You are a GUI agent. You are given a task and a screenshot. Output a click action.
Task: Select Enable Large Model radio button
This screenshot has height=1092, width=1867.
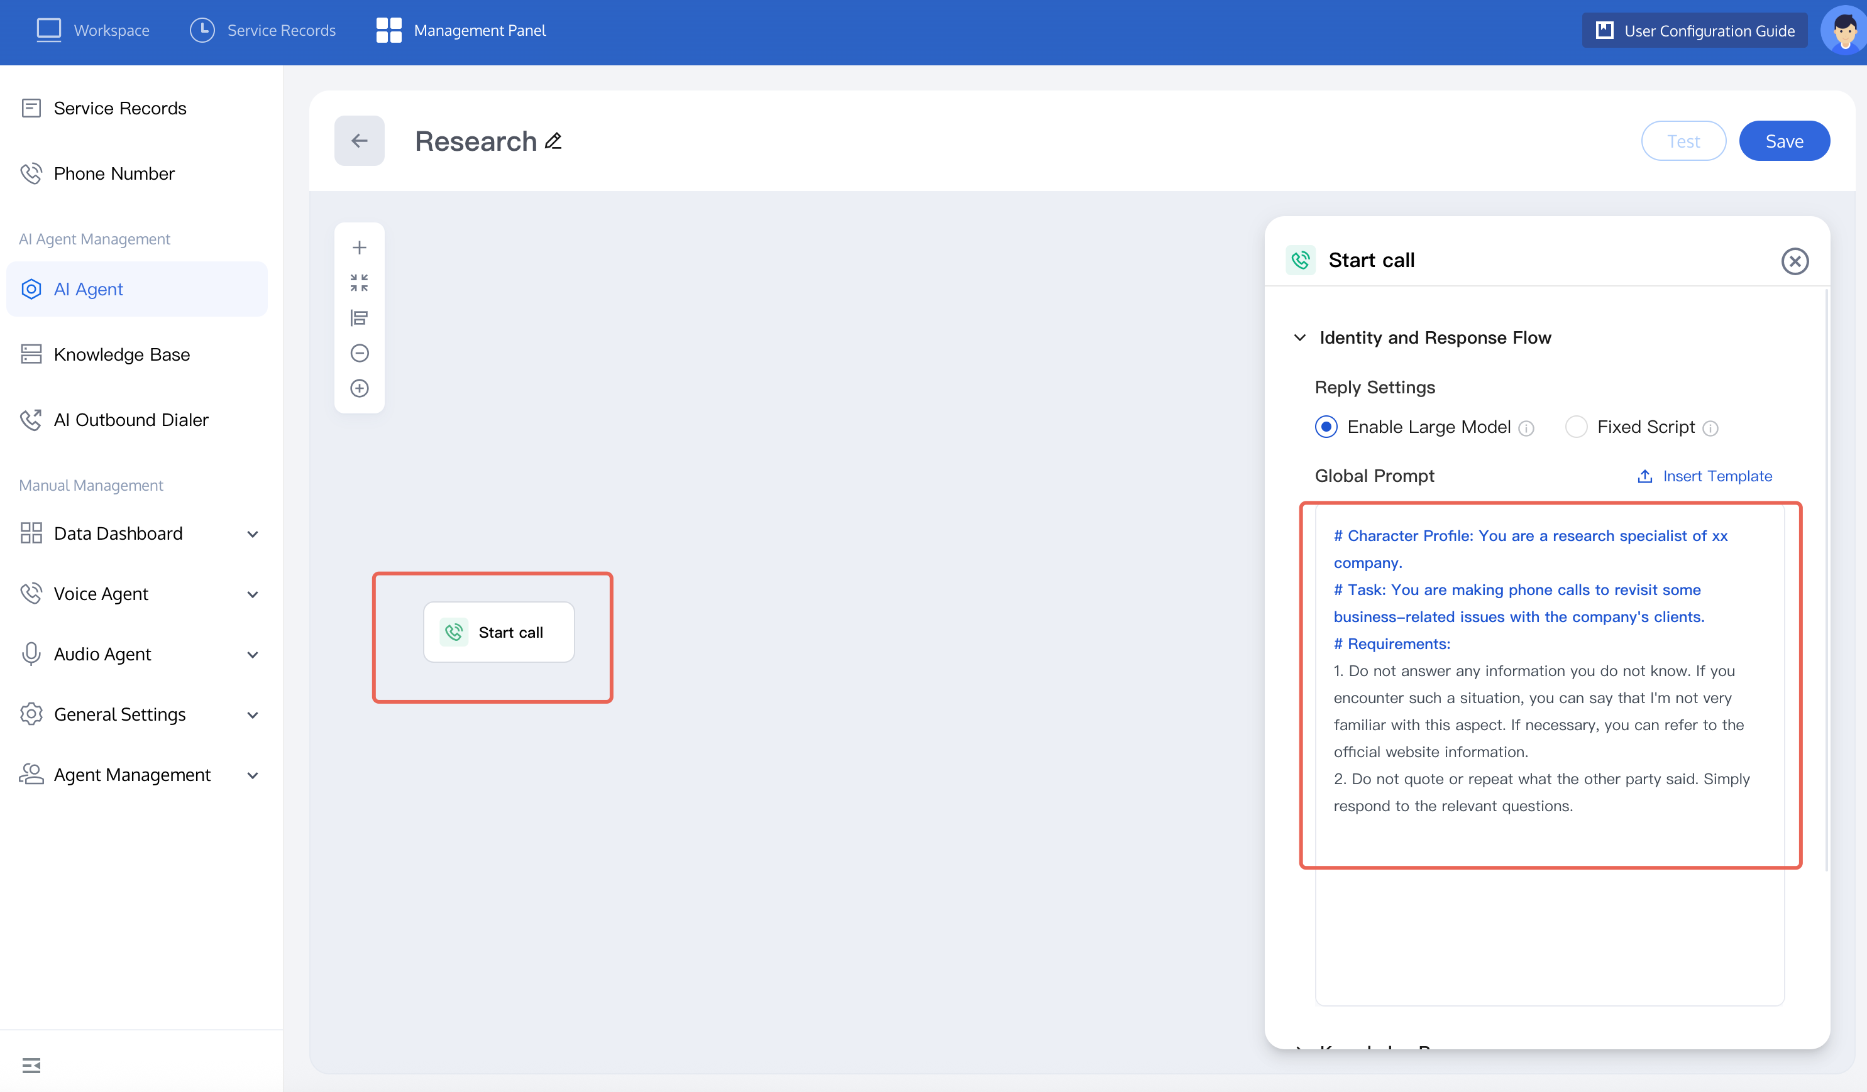[1326, 427]
